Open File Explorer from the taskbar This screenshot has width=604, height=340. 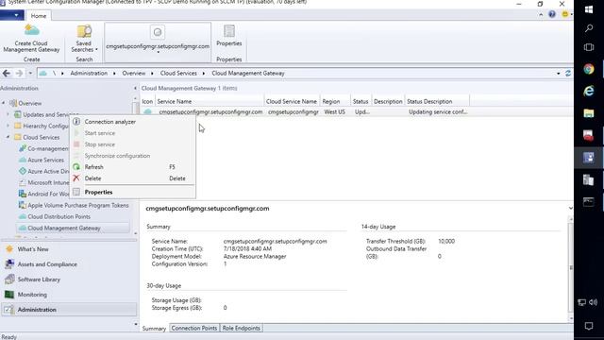tap(589, 113)
